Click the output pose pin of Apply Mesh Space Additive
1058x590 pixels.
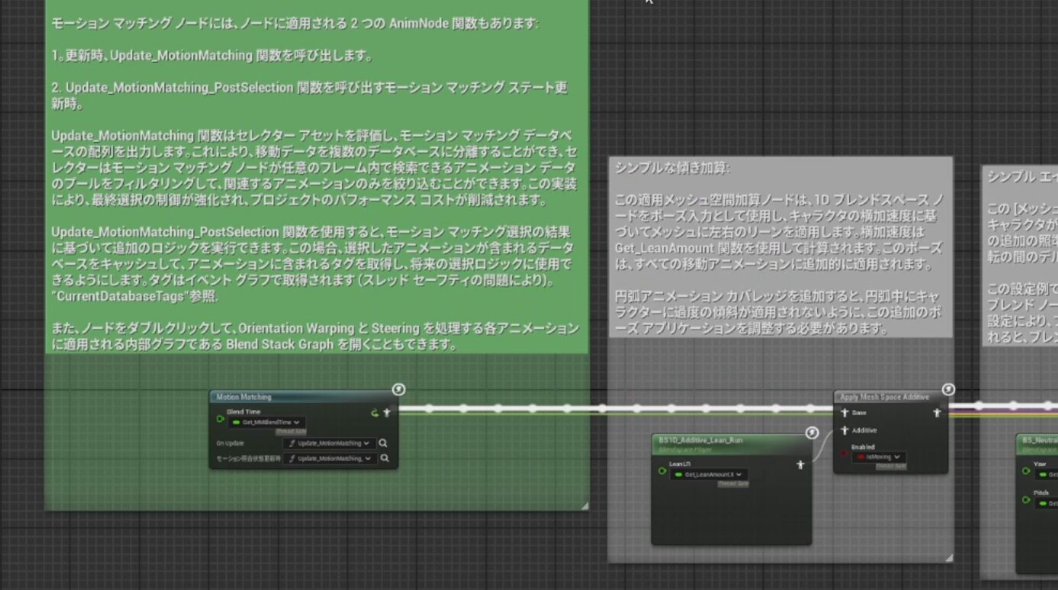pyautogui.click(x=937, y=412)
